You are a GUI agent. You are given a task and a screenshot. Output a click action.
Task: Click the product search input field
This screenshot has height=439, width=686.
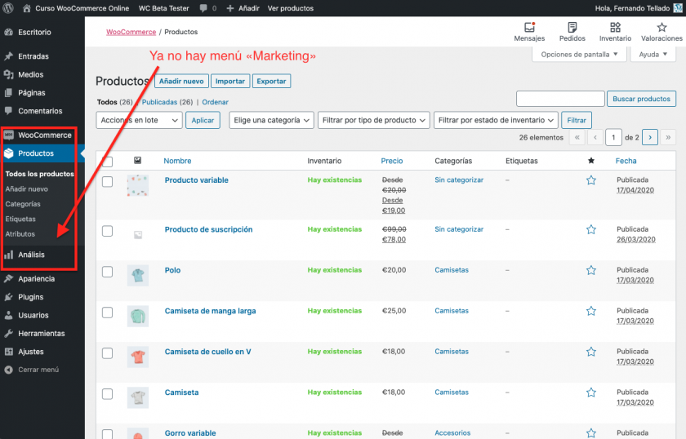tap(560, 99)
